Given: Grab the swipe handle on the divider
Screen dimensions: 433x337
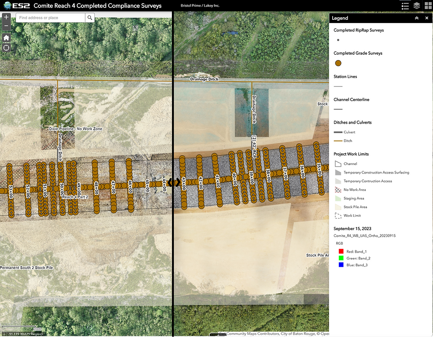Looking at the screenshot, I should (174, 182).
